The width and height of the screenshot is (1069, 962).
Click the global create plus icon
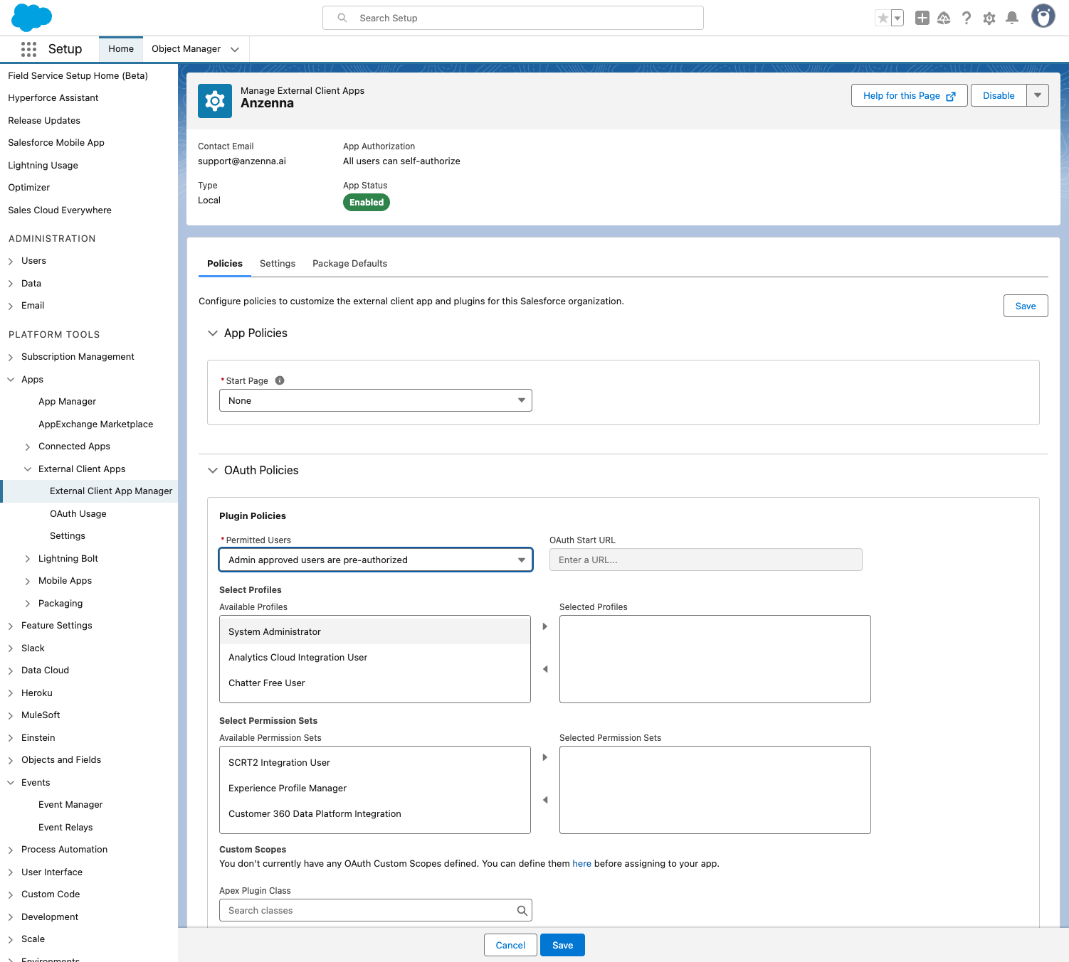(922, 18)
